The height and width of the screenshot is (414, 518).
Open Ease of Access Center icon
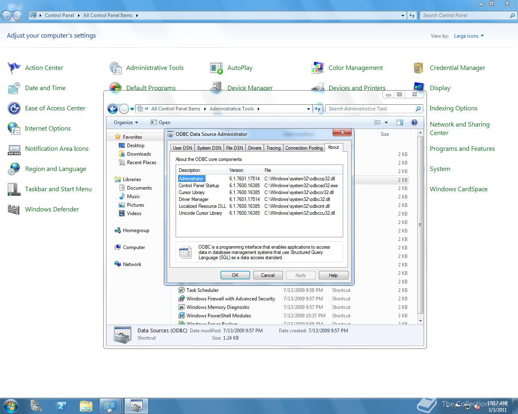[14, 108]
